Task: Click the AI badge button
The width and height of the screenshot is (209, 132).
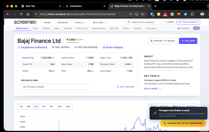Action: click(197, 28)
